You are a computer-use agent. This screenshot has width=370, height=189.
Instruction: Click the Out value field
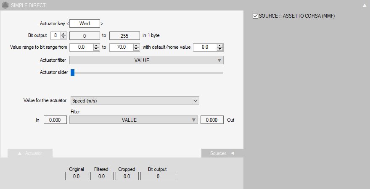pyautogui.click(x=211, y=120)
